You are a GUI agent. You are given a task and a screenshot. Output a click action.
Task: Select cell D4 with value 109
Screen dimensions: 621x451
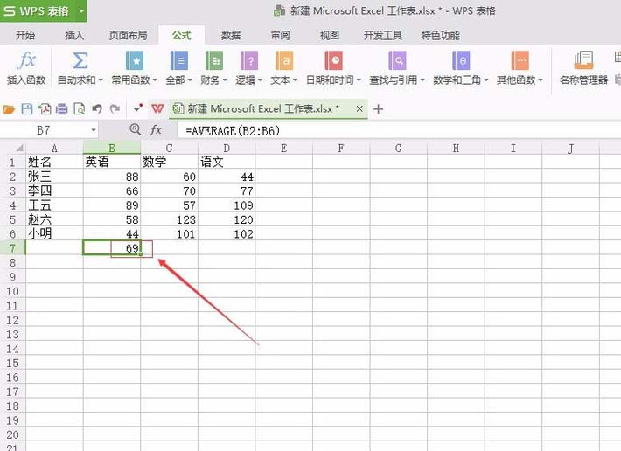[x=227, y=205]
